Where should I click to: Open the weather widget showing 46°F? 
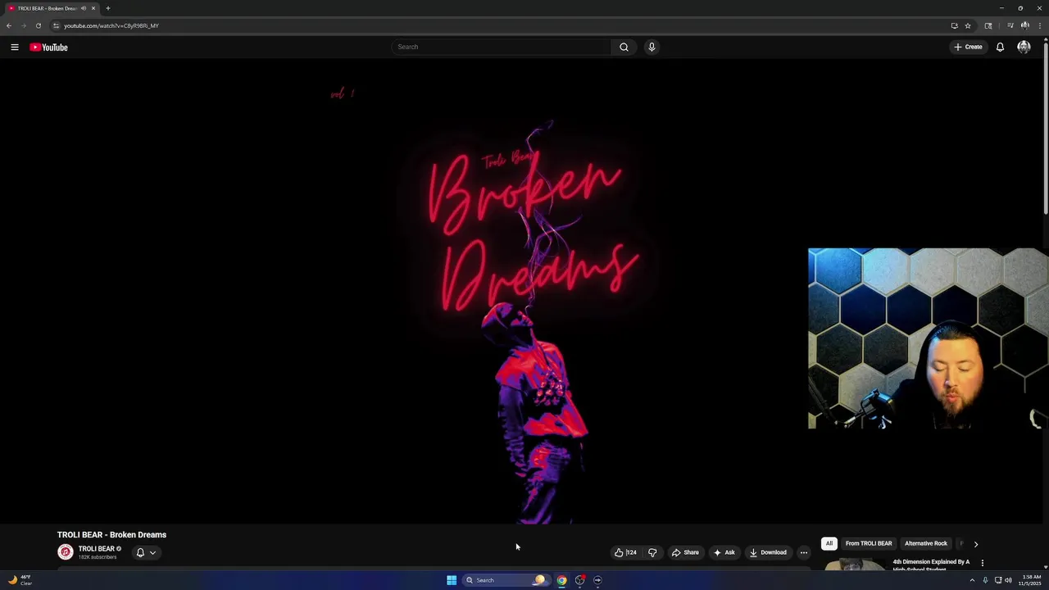pos(20,580)
